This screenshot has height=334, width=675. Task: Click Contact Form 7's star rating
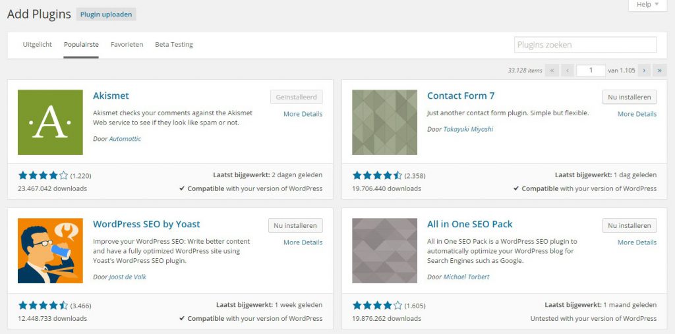(377, 175)
